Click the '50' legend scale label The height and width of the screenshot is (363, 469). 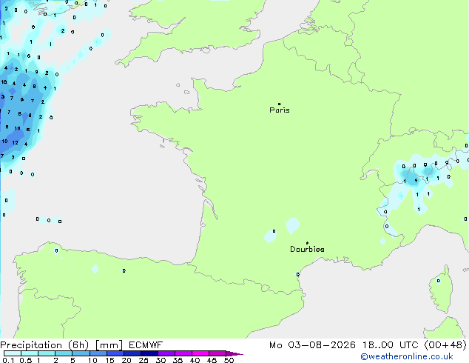point(229,360)
